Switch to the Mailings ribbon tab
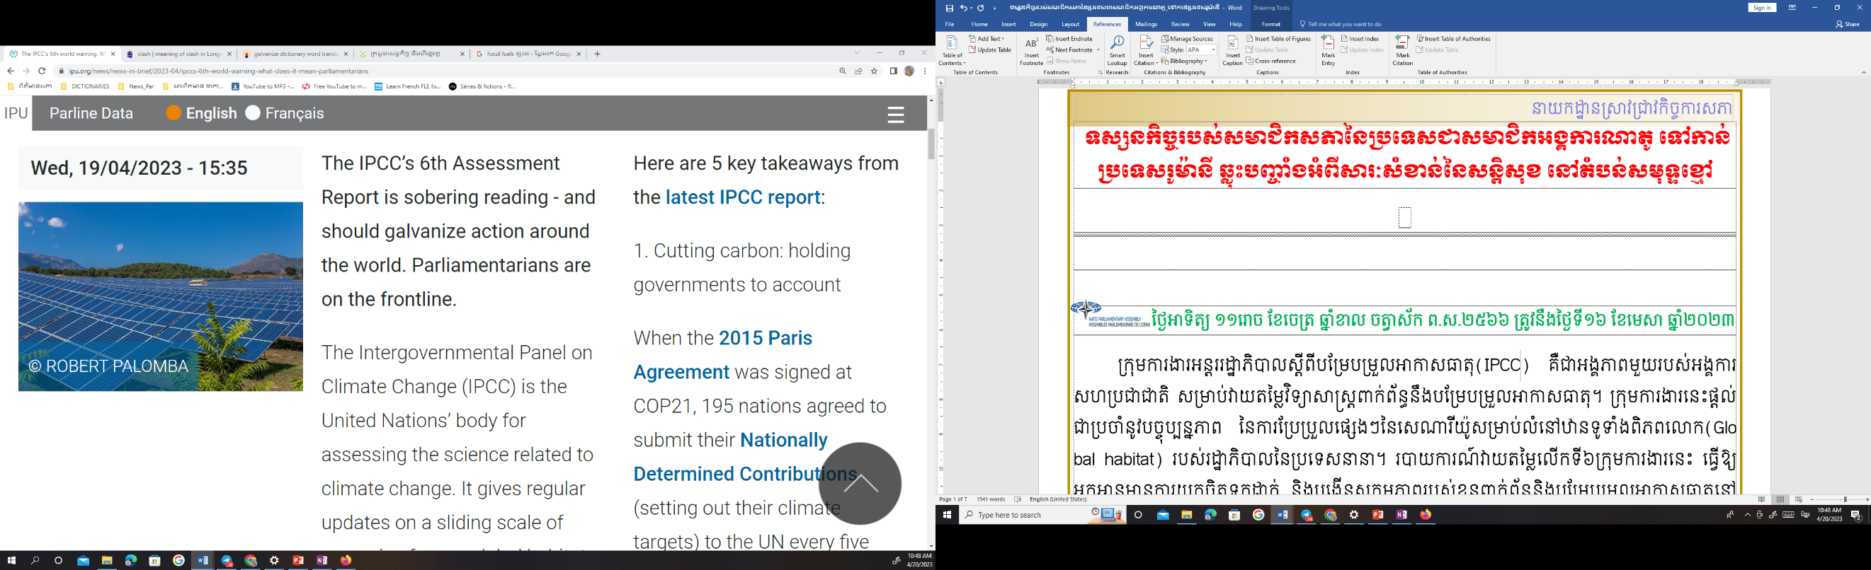 (x=1146, y=24)
